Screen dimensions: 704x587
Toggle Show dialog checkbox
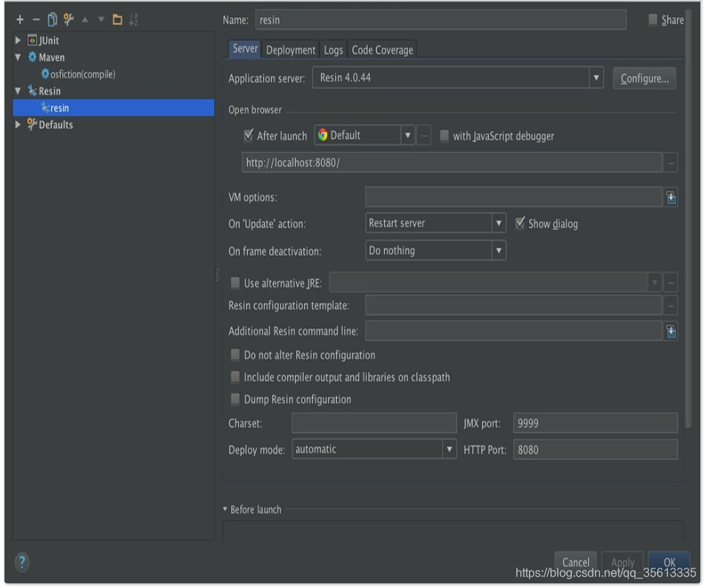coord(520,223)
